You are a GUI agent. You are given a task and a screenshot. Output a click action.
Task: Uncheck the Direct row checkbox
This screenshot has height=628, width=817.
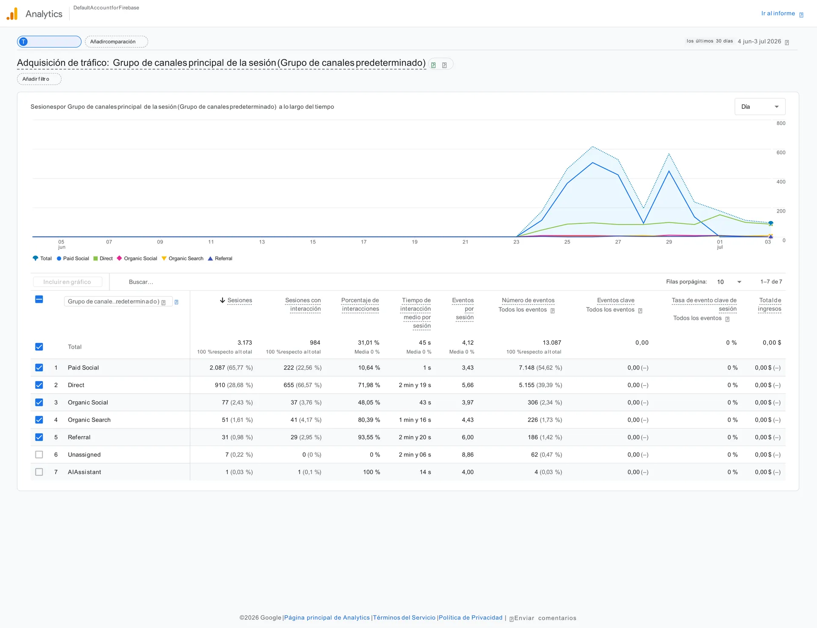39,385
